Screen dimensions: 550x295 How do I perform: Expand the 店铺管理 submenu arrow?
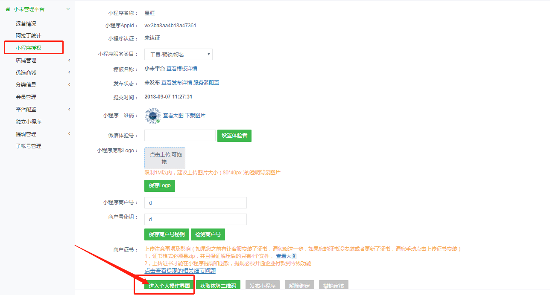coord(69,61)
